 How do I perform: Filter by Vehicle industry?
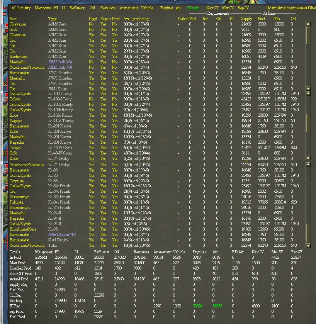[x=147, y=8]
